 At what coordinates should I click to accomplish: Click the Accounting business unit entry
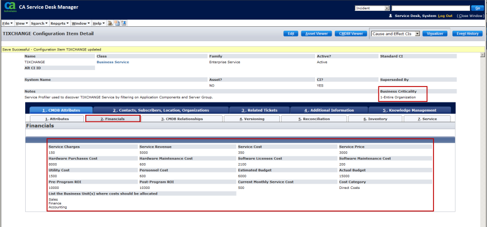pyautogui.click(x=58, y=207)
